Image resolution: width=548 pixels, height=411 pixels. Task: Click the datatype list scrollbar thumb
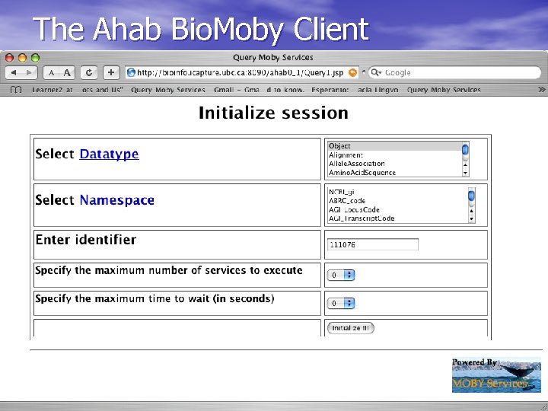[x=465, y=150]
